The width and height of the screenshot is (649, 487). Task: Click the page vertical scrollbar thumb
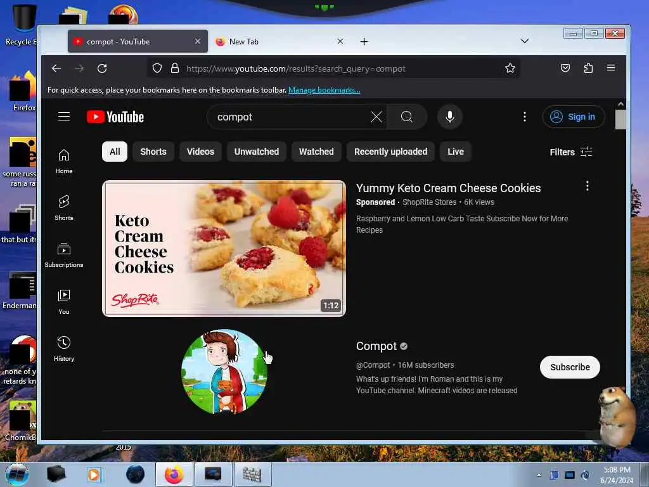(620, 120)
